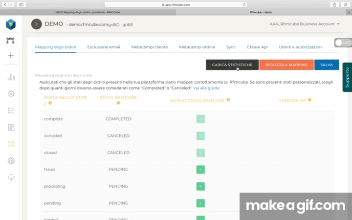Open the green Supporto side tab
The image size is (352, 220).
click(347, 77)
